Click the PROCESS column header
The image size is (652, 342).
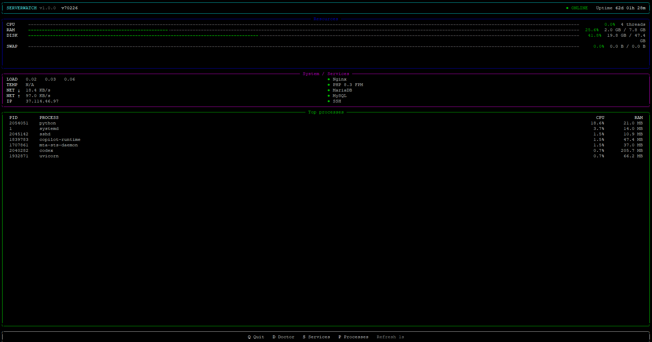49,118
